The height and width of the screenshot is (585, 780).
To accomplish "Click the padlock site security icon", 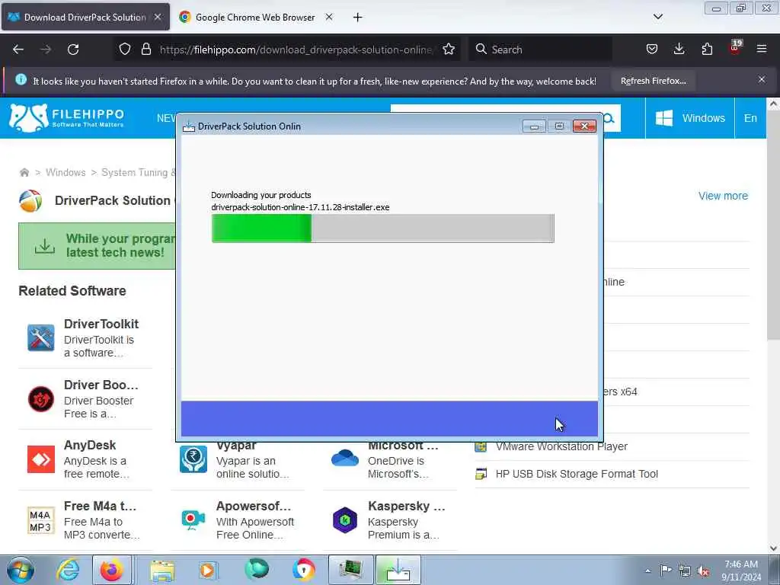I will [145, 49].
